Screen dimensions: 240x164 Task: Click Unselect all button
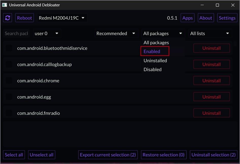coord(42,155)
